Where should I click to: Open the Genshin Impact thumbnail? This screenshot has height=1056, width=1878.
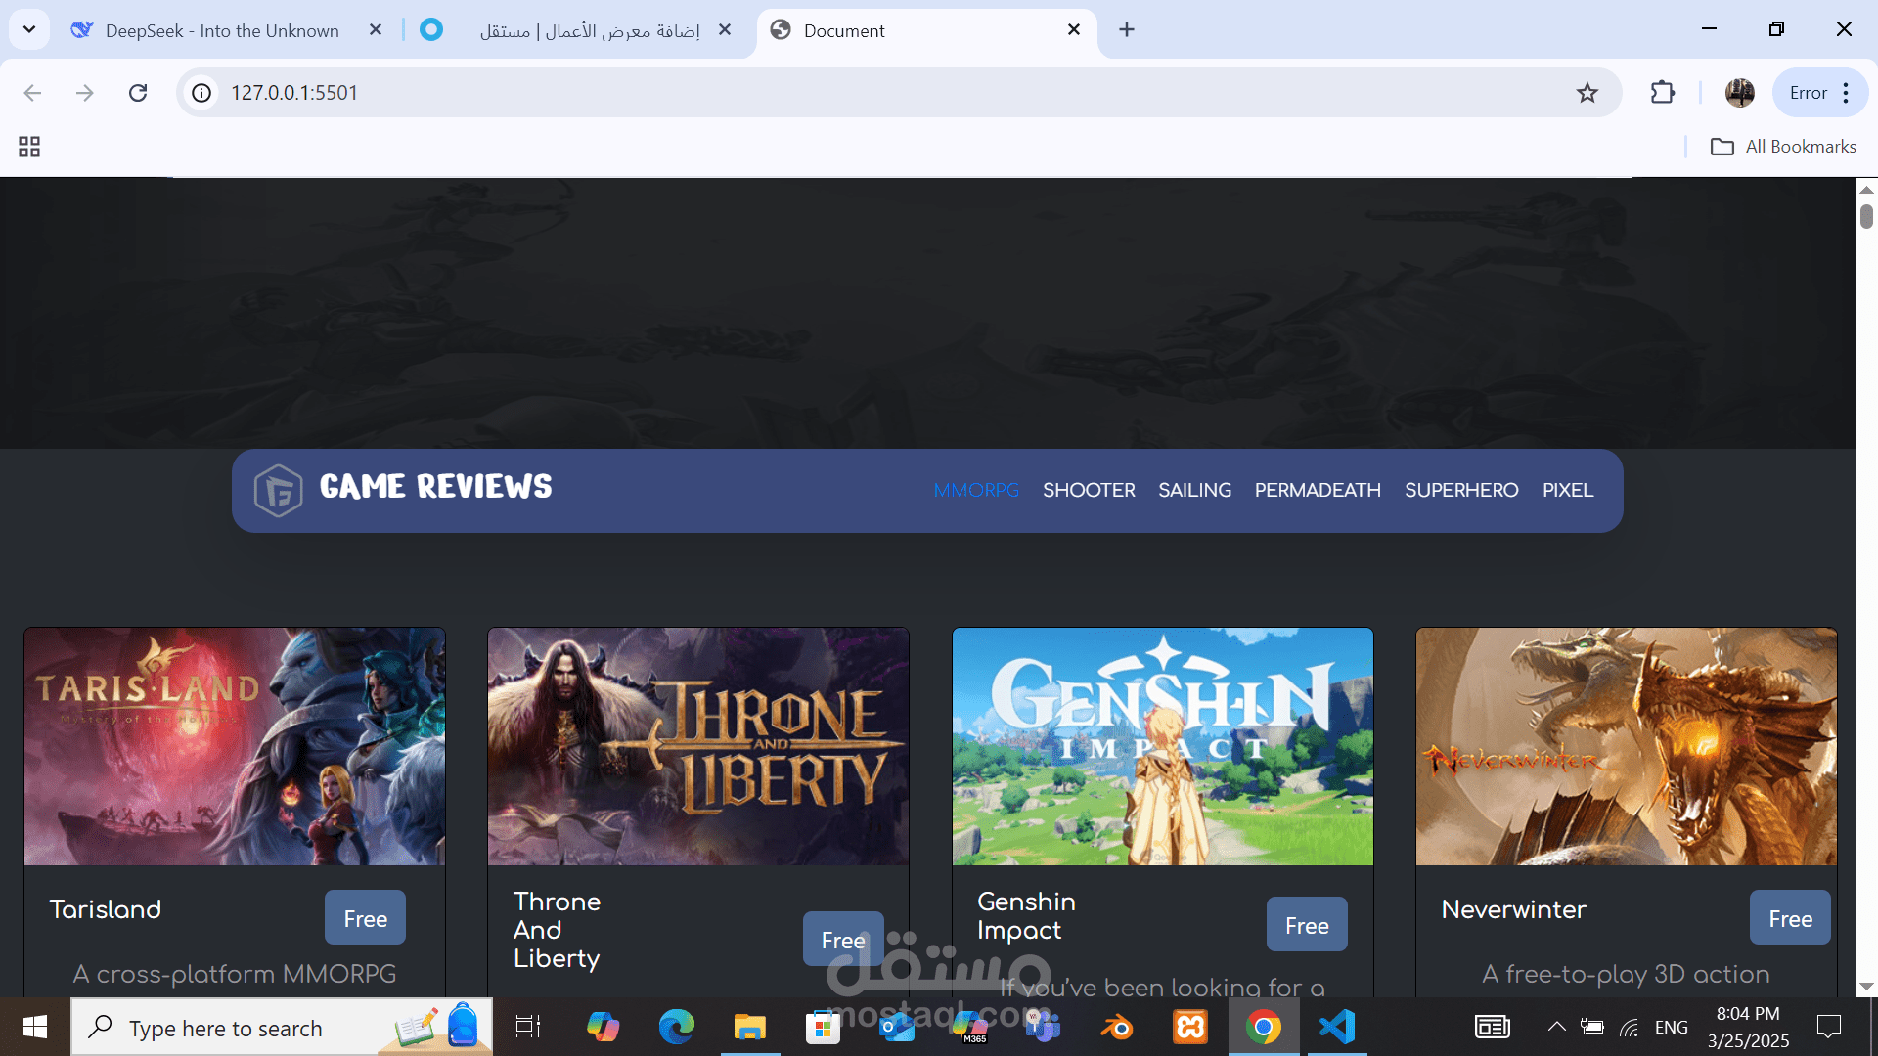[x=1163, y=747]
